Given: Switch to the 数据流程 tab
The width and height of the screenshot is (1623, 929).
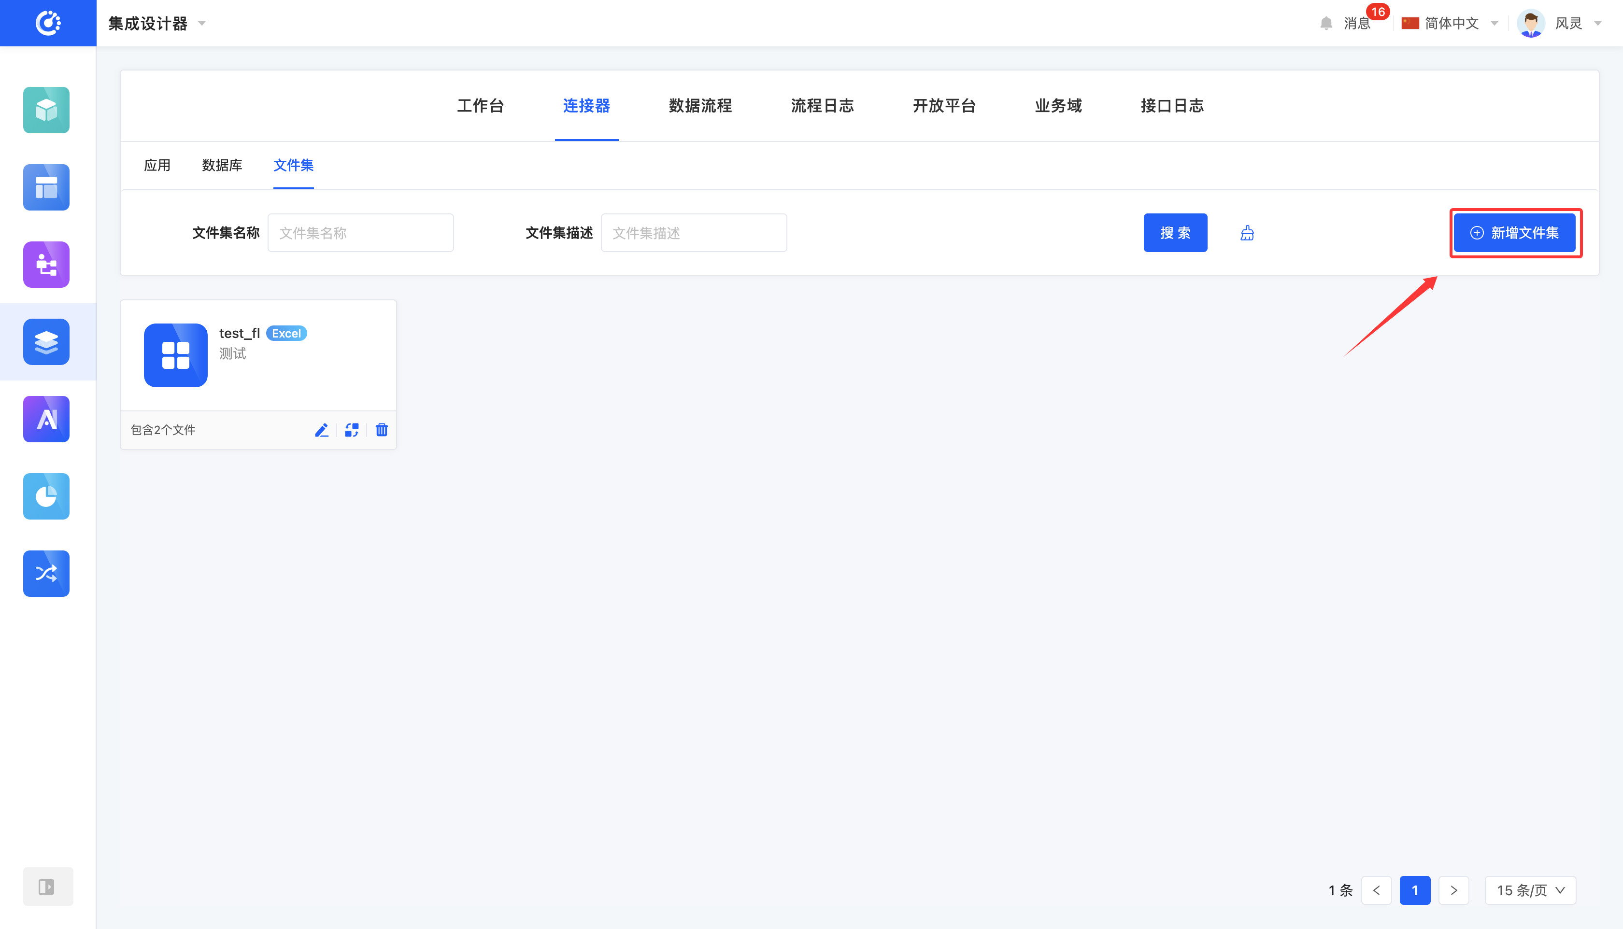Looking at the screenshot, I should (x=700, y=106).
